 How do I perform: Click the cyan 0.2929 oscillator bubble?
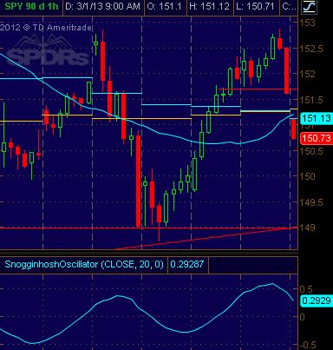(317, 300)
